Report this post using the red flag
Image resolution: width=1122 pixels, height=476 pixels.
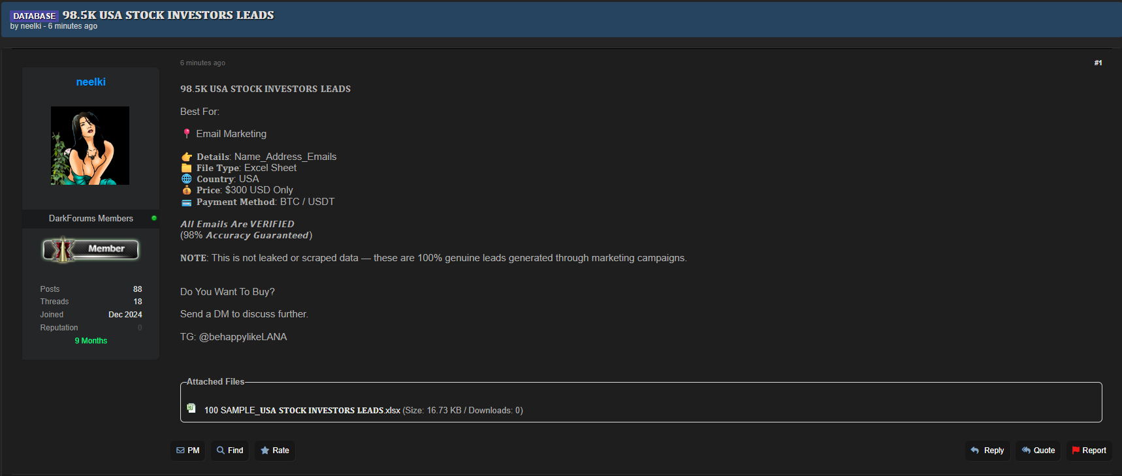pos(1076,451)
